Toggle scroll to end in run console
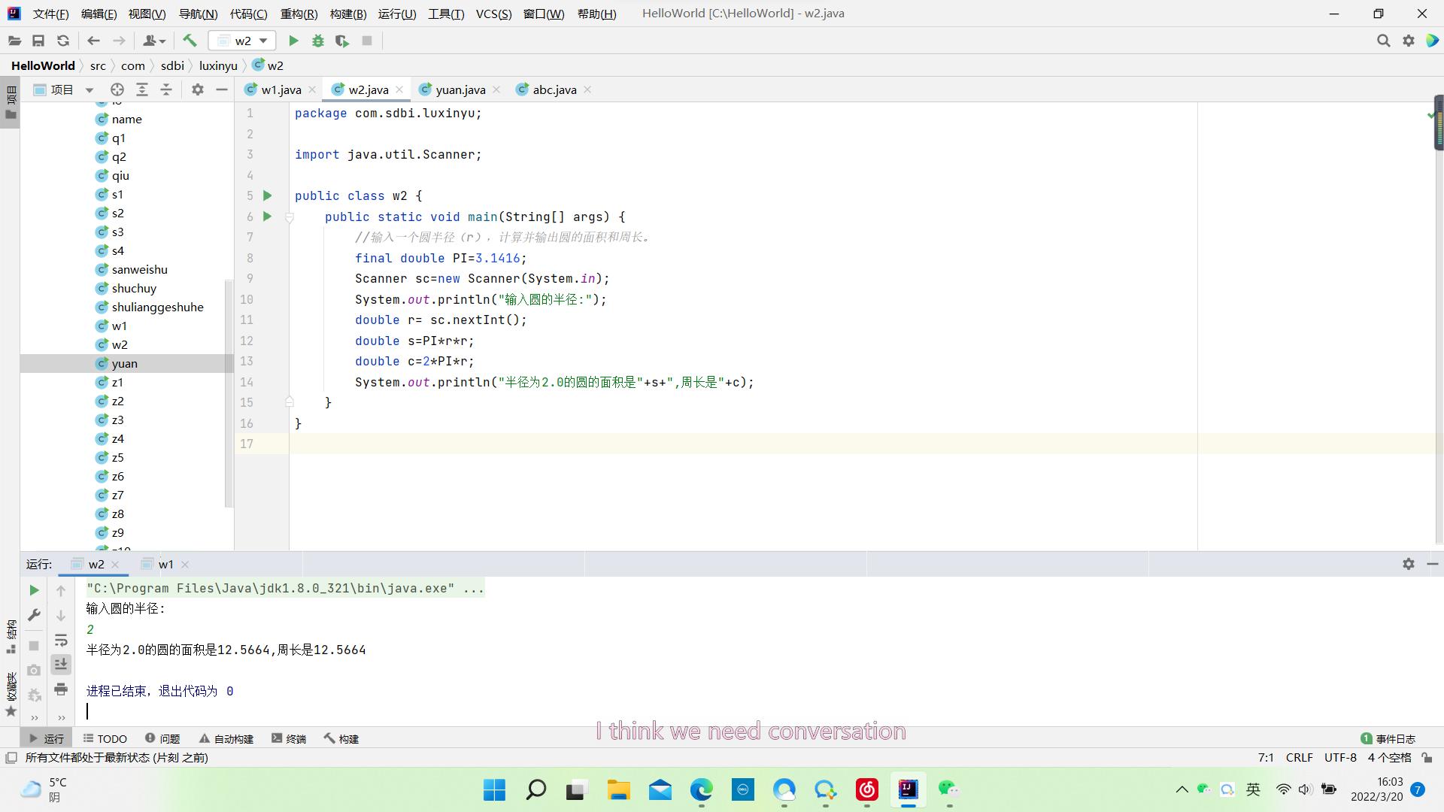The height and width of the screenshot is (812, 1444). coord(61,664)
